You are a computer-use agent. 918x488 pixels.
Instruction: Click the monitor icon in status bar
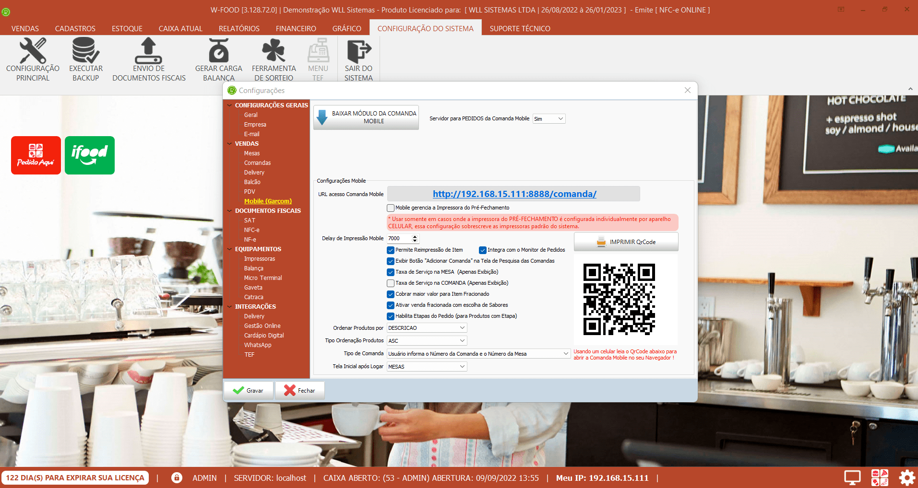[852, 478]
